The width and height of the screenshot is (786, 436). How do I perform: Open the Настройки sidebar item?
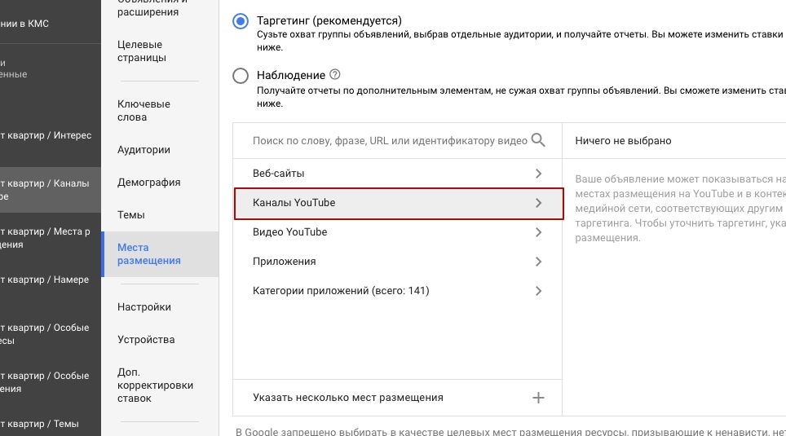tap(144, 307)
